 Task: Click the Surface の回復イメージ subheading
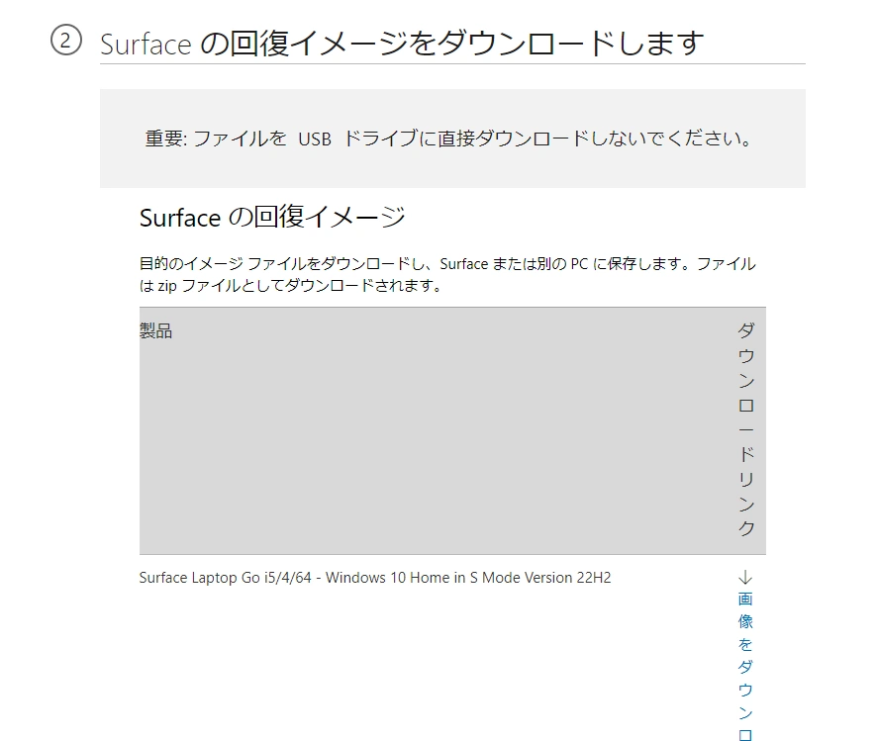[272, 217]
